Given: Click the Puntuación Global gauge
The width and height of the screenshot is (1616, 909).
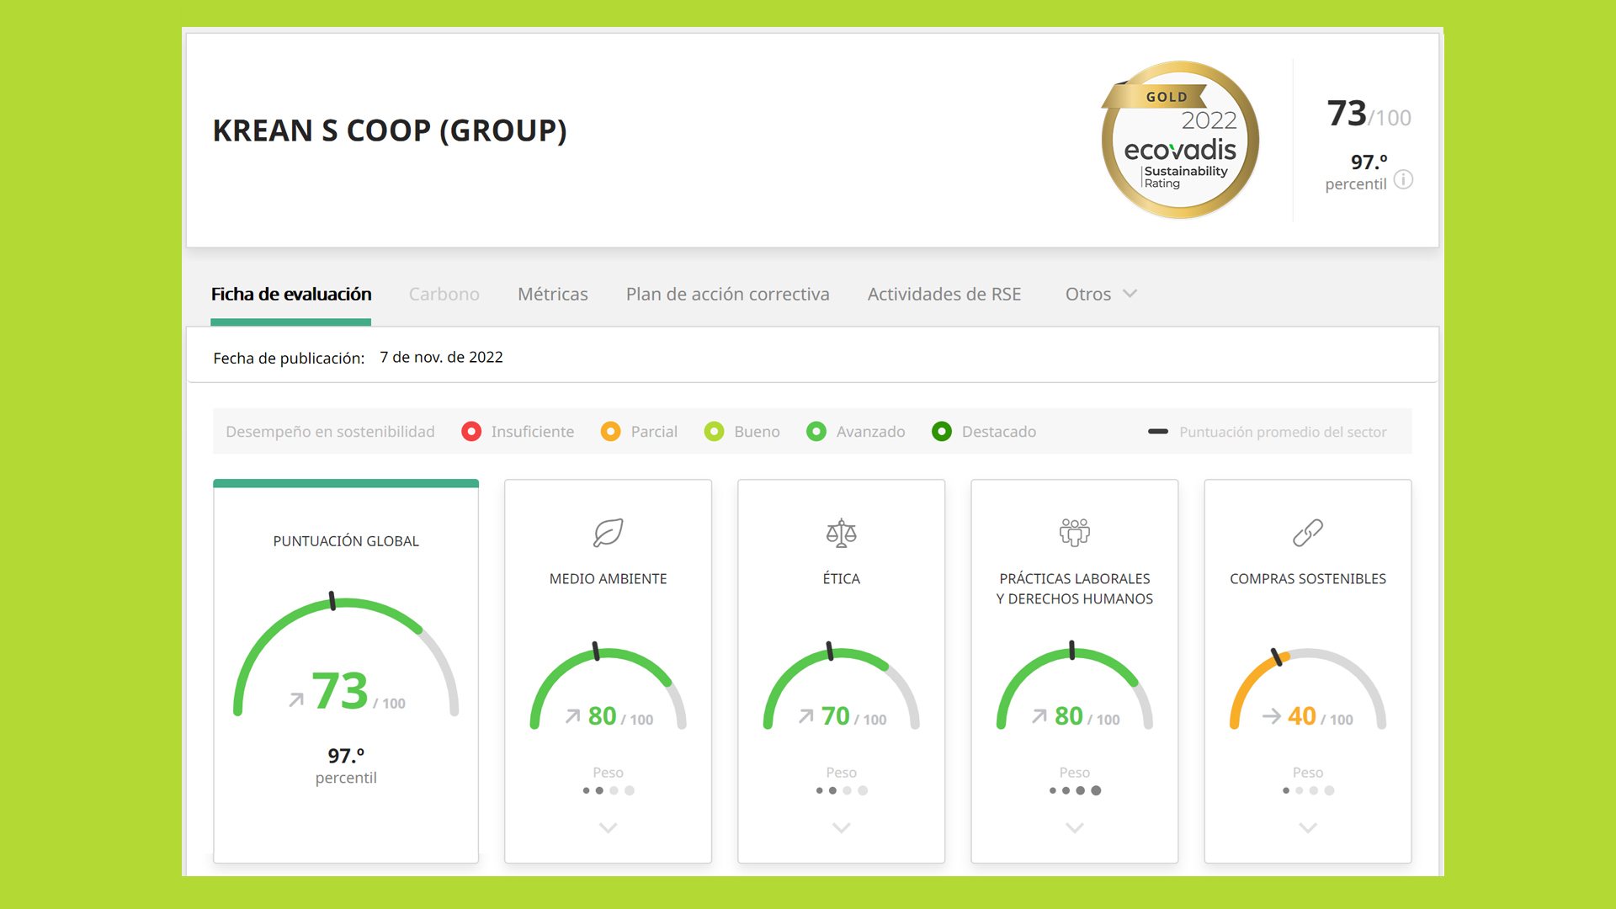Looking at the screenshot, I should pos(346,655).
